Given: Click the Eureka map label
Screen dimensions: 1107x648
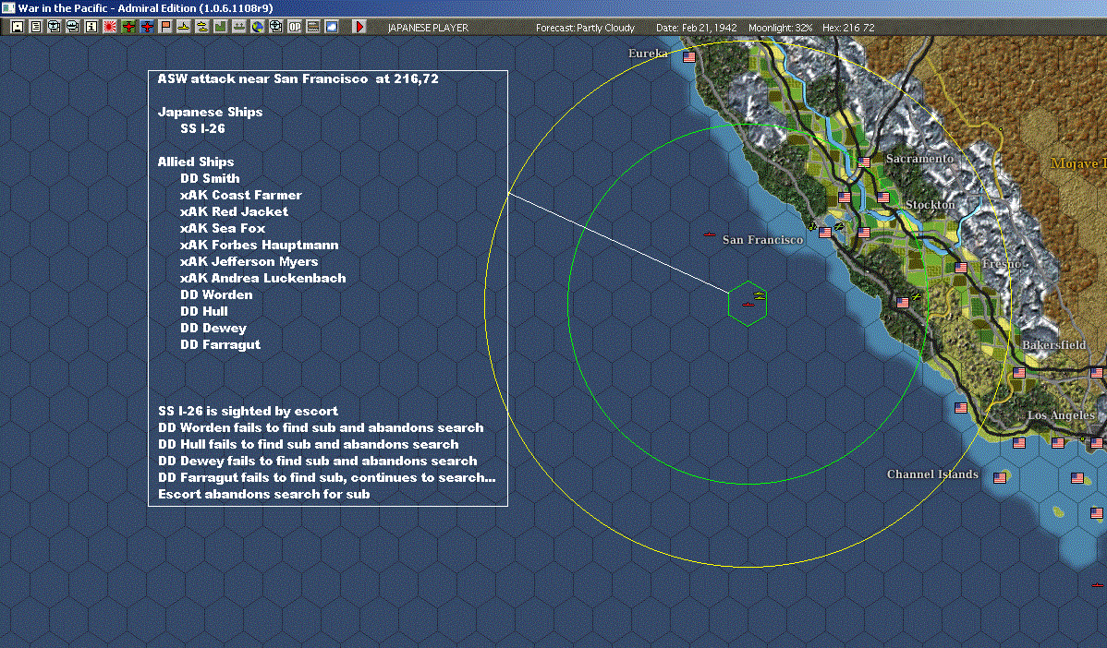Looking at the screenshot, I should (x=648, y=54).
